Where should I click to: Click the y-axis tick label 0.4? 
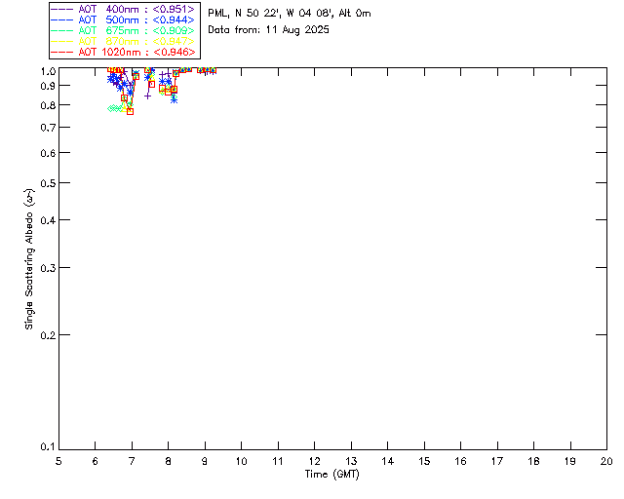pos(48,220)
